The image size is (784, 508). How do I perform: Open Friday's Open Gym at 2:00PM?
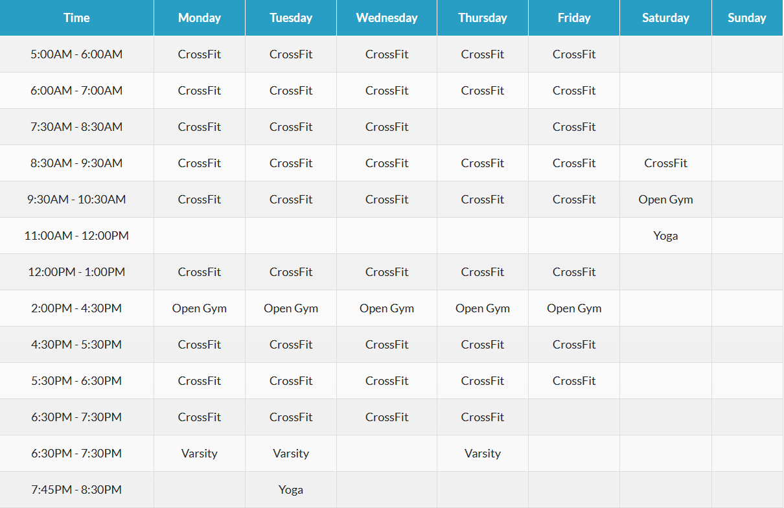click(x=574, y=308)
